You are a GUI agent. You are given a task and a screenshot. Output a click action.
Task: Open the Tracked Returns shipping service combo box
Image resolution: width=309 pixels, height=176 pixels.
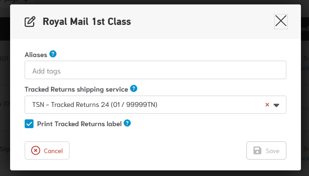(145, 105)
